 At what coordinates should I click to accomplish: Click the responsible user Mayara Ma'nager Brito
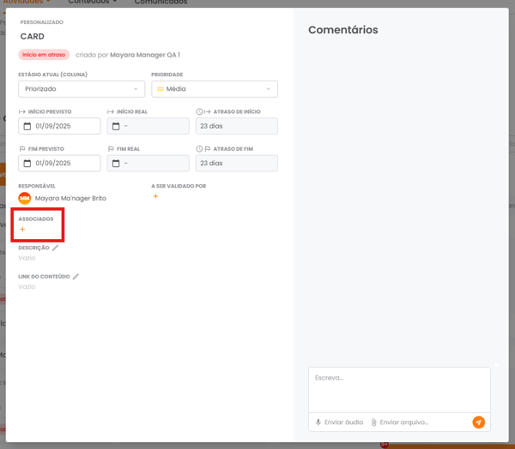coord(70,198)
